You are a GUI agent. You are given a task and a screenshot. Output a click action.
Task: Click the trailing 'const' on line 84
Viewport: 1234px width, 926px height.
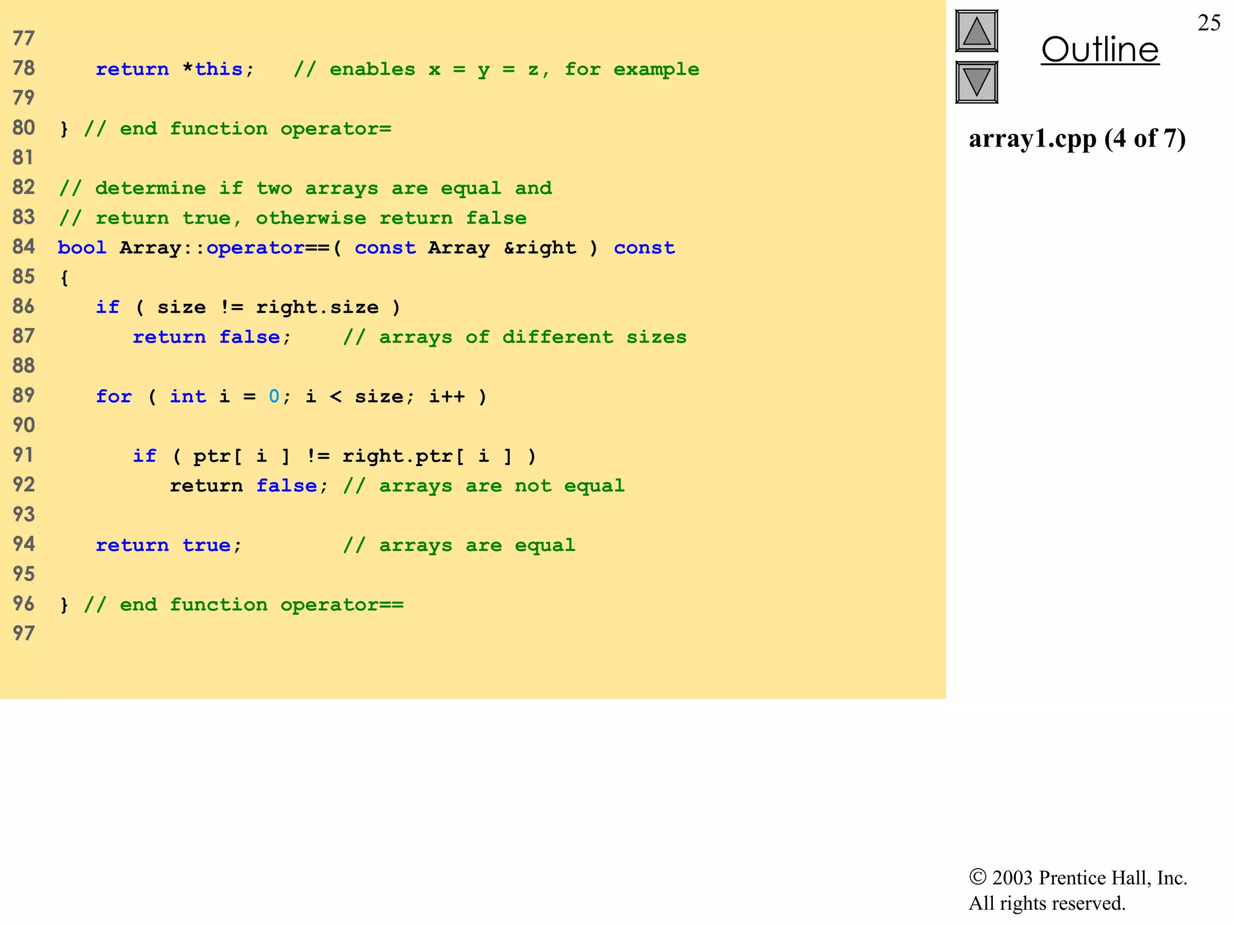[644, 248]
